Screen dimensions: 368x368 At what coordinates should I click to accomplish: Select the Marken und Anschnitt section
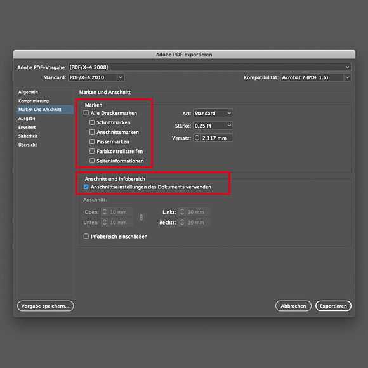pyautogui.click(x=45, y=110)
